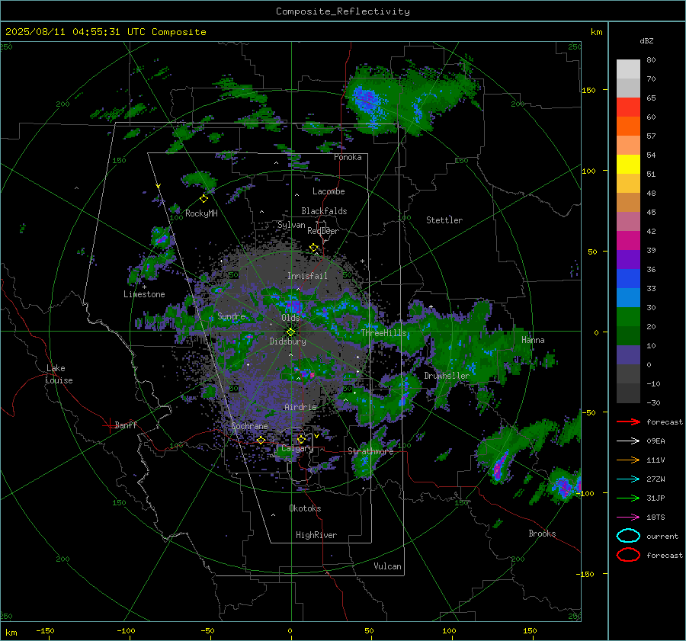Select the red swatch in dBZ legend
The width and height of the screenshot is (686, 641).
(628, 107)
